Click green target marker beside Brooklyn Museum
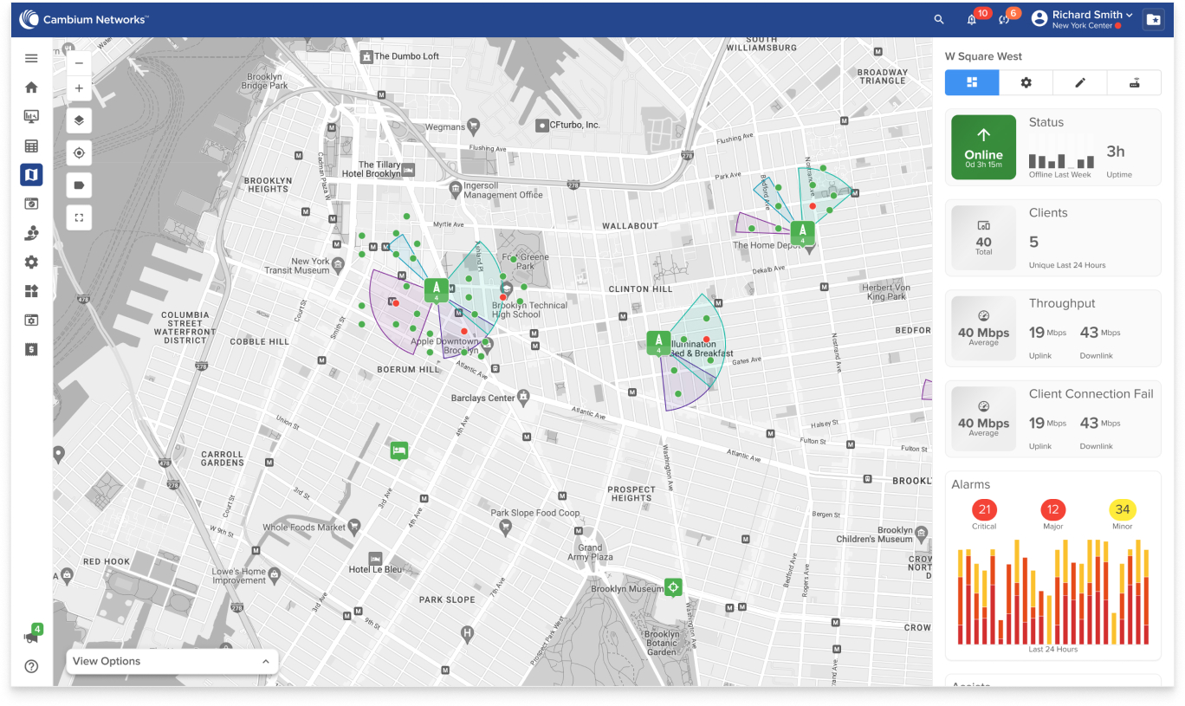1185x706 pixels. click(x=674, y=587)
